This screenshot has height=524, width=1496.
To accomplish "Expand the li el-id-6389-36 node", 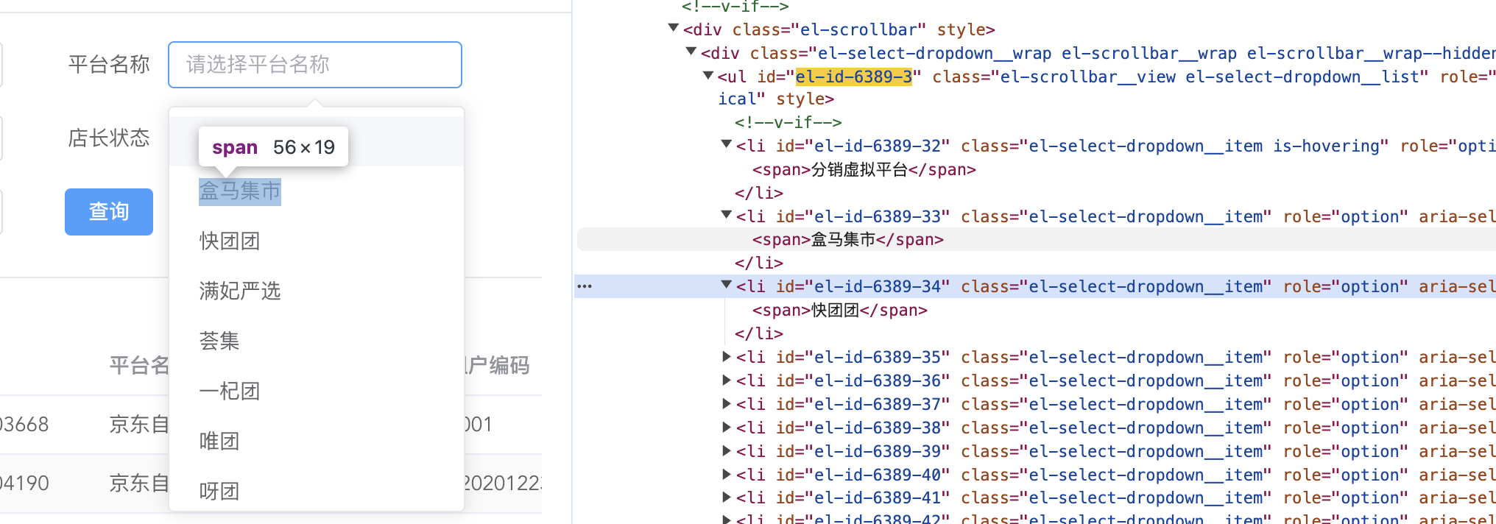I will point(726,380).
